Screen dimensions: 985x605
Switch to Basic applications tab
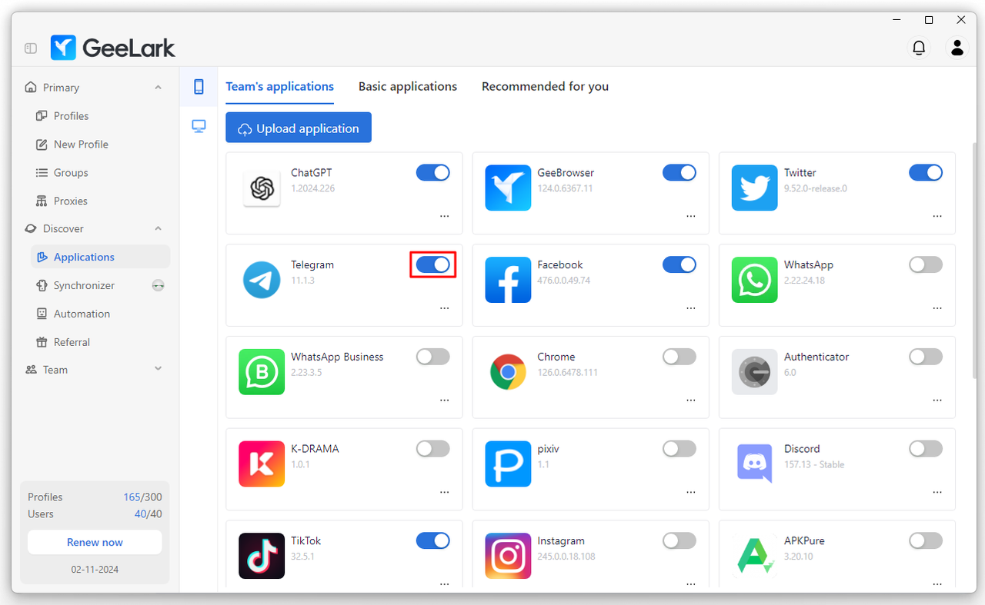click(x=408, y=87)
